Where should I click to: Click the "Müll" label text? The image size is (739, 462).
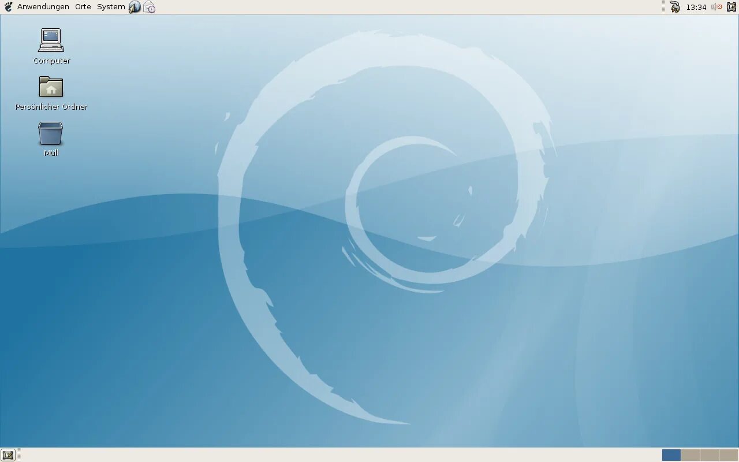[x=51, y=153]
